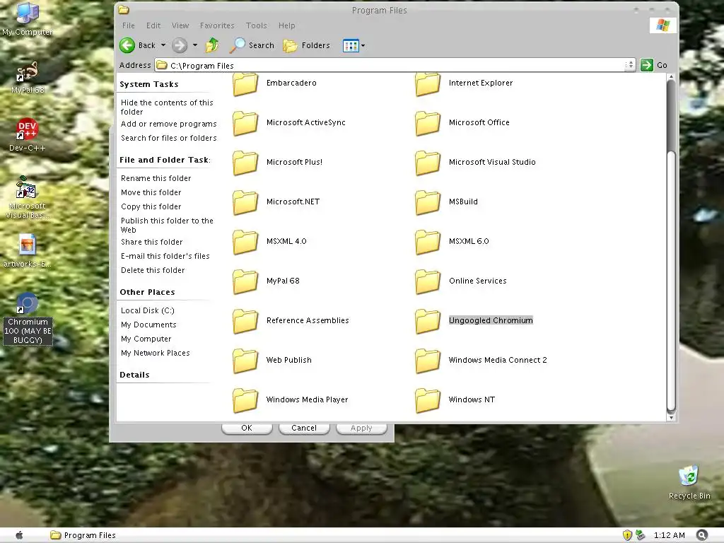Viewport: 724px width, 543px height.
Task: Select the Dev-C++ desktop shortcut
Action: coord(28,129)
